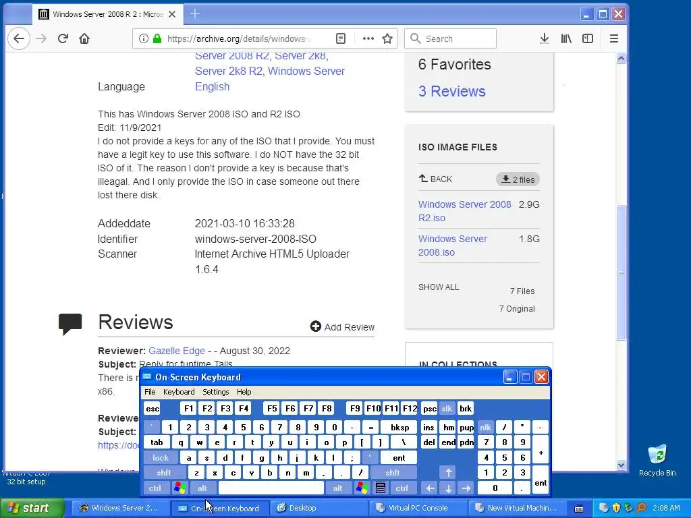Go back with Firefox back arrow

[18, 38]
